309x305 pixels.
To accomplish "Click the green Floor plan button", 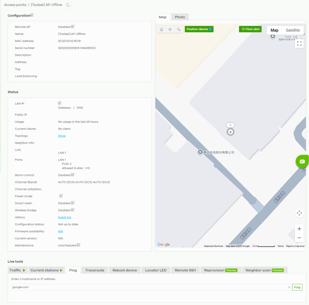I will pyautogui.click(x=250, y=29).
